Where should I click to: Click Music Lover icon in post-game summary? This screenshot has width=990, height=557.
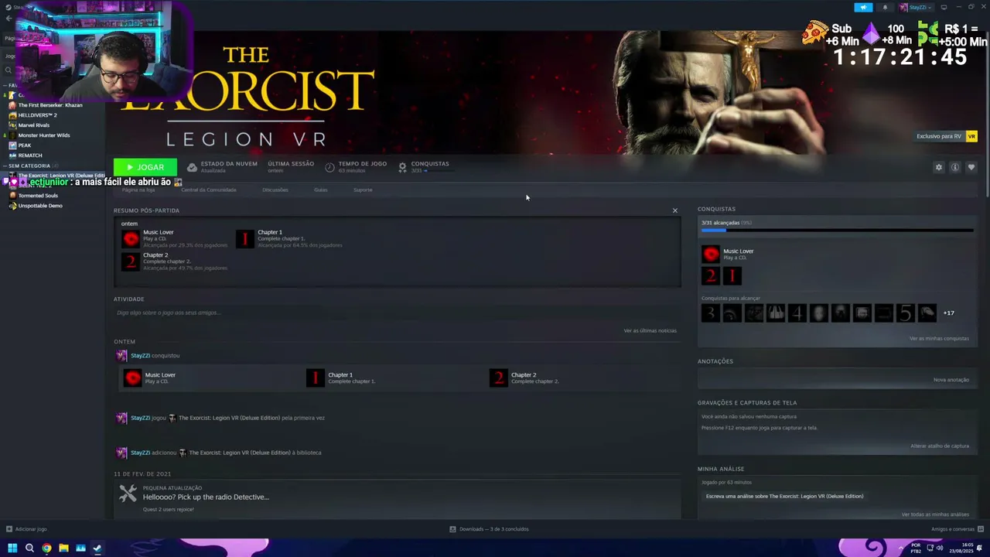(x=131, y=239)
